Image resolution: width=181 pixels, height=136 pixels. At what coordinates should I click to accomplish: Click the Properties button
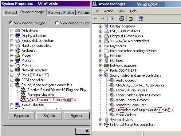click(x=22, y=116)
